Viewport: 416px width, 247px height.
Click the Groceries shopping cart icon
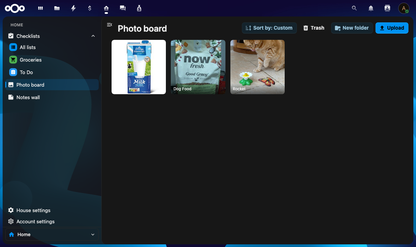[x=13, y=60]
